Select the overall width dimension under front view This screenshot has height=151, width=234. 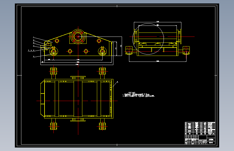pyautogui.click(x=77, y=64)
